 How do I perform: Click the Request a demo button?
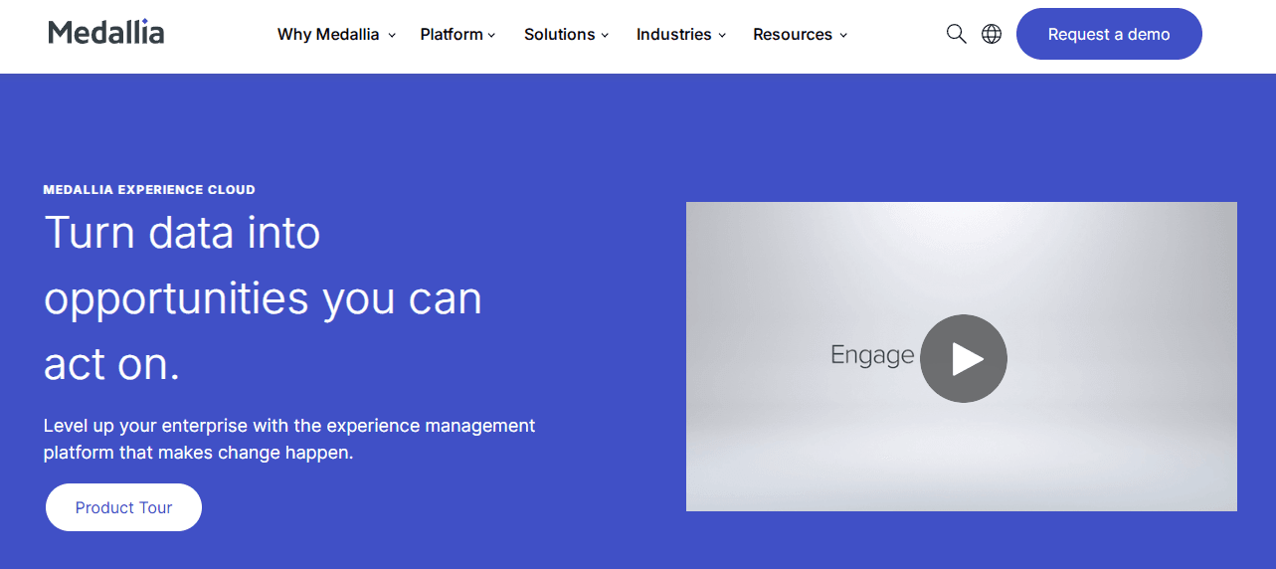click(x=1109, y=34)
